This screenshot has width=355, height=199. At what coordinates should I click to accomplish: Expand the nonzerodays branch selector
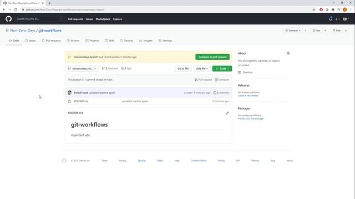(x=82, y=69)
